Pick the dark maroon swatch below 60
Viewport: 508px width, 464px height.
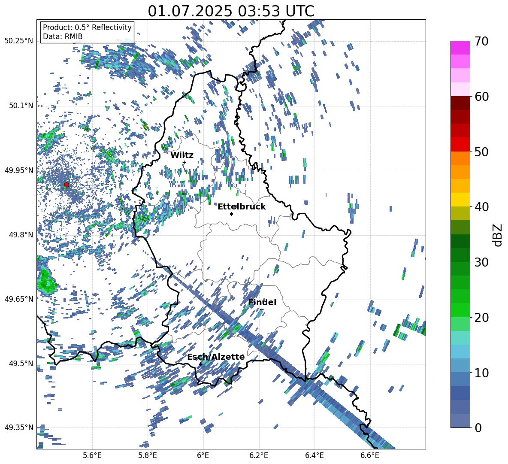pos(460,103)
